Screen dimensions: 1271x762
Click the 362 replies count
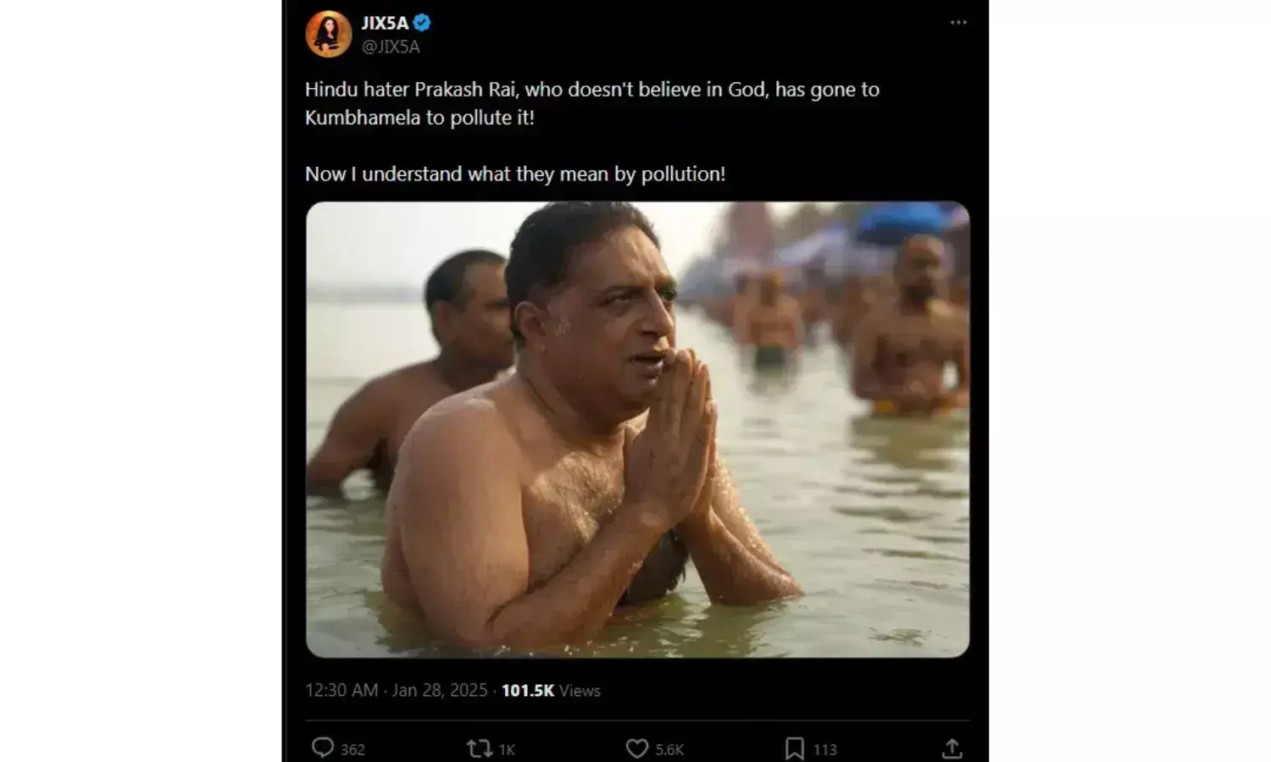point(352,749)
